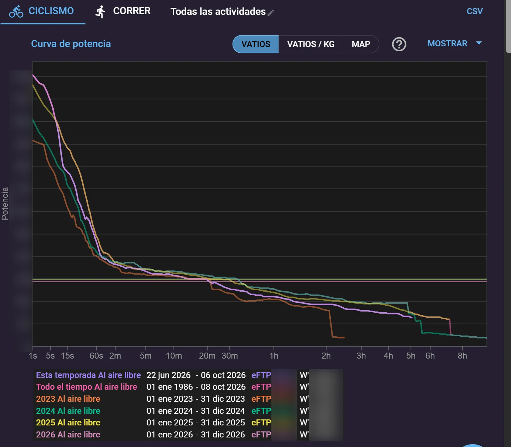The image size is (511, 447).
Task: Click the 5m tick on time axis
Action: pyautogui.click(x=146, y=356)
